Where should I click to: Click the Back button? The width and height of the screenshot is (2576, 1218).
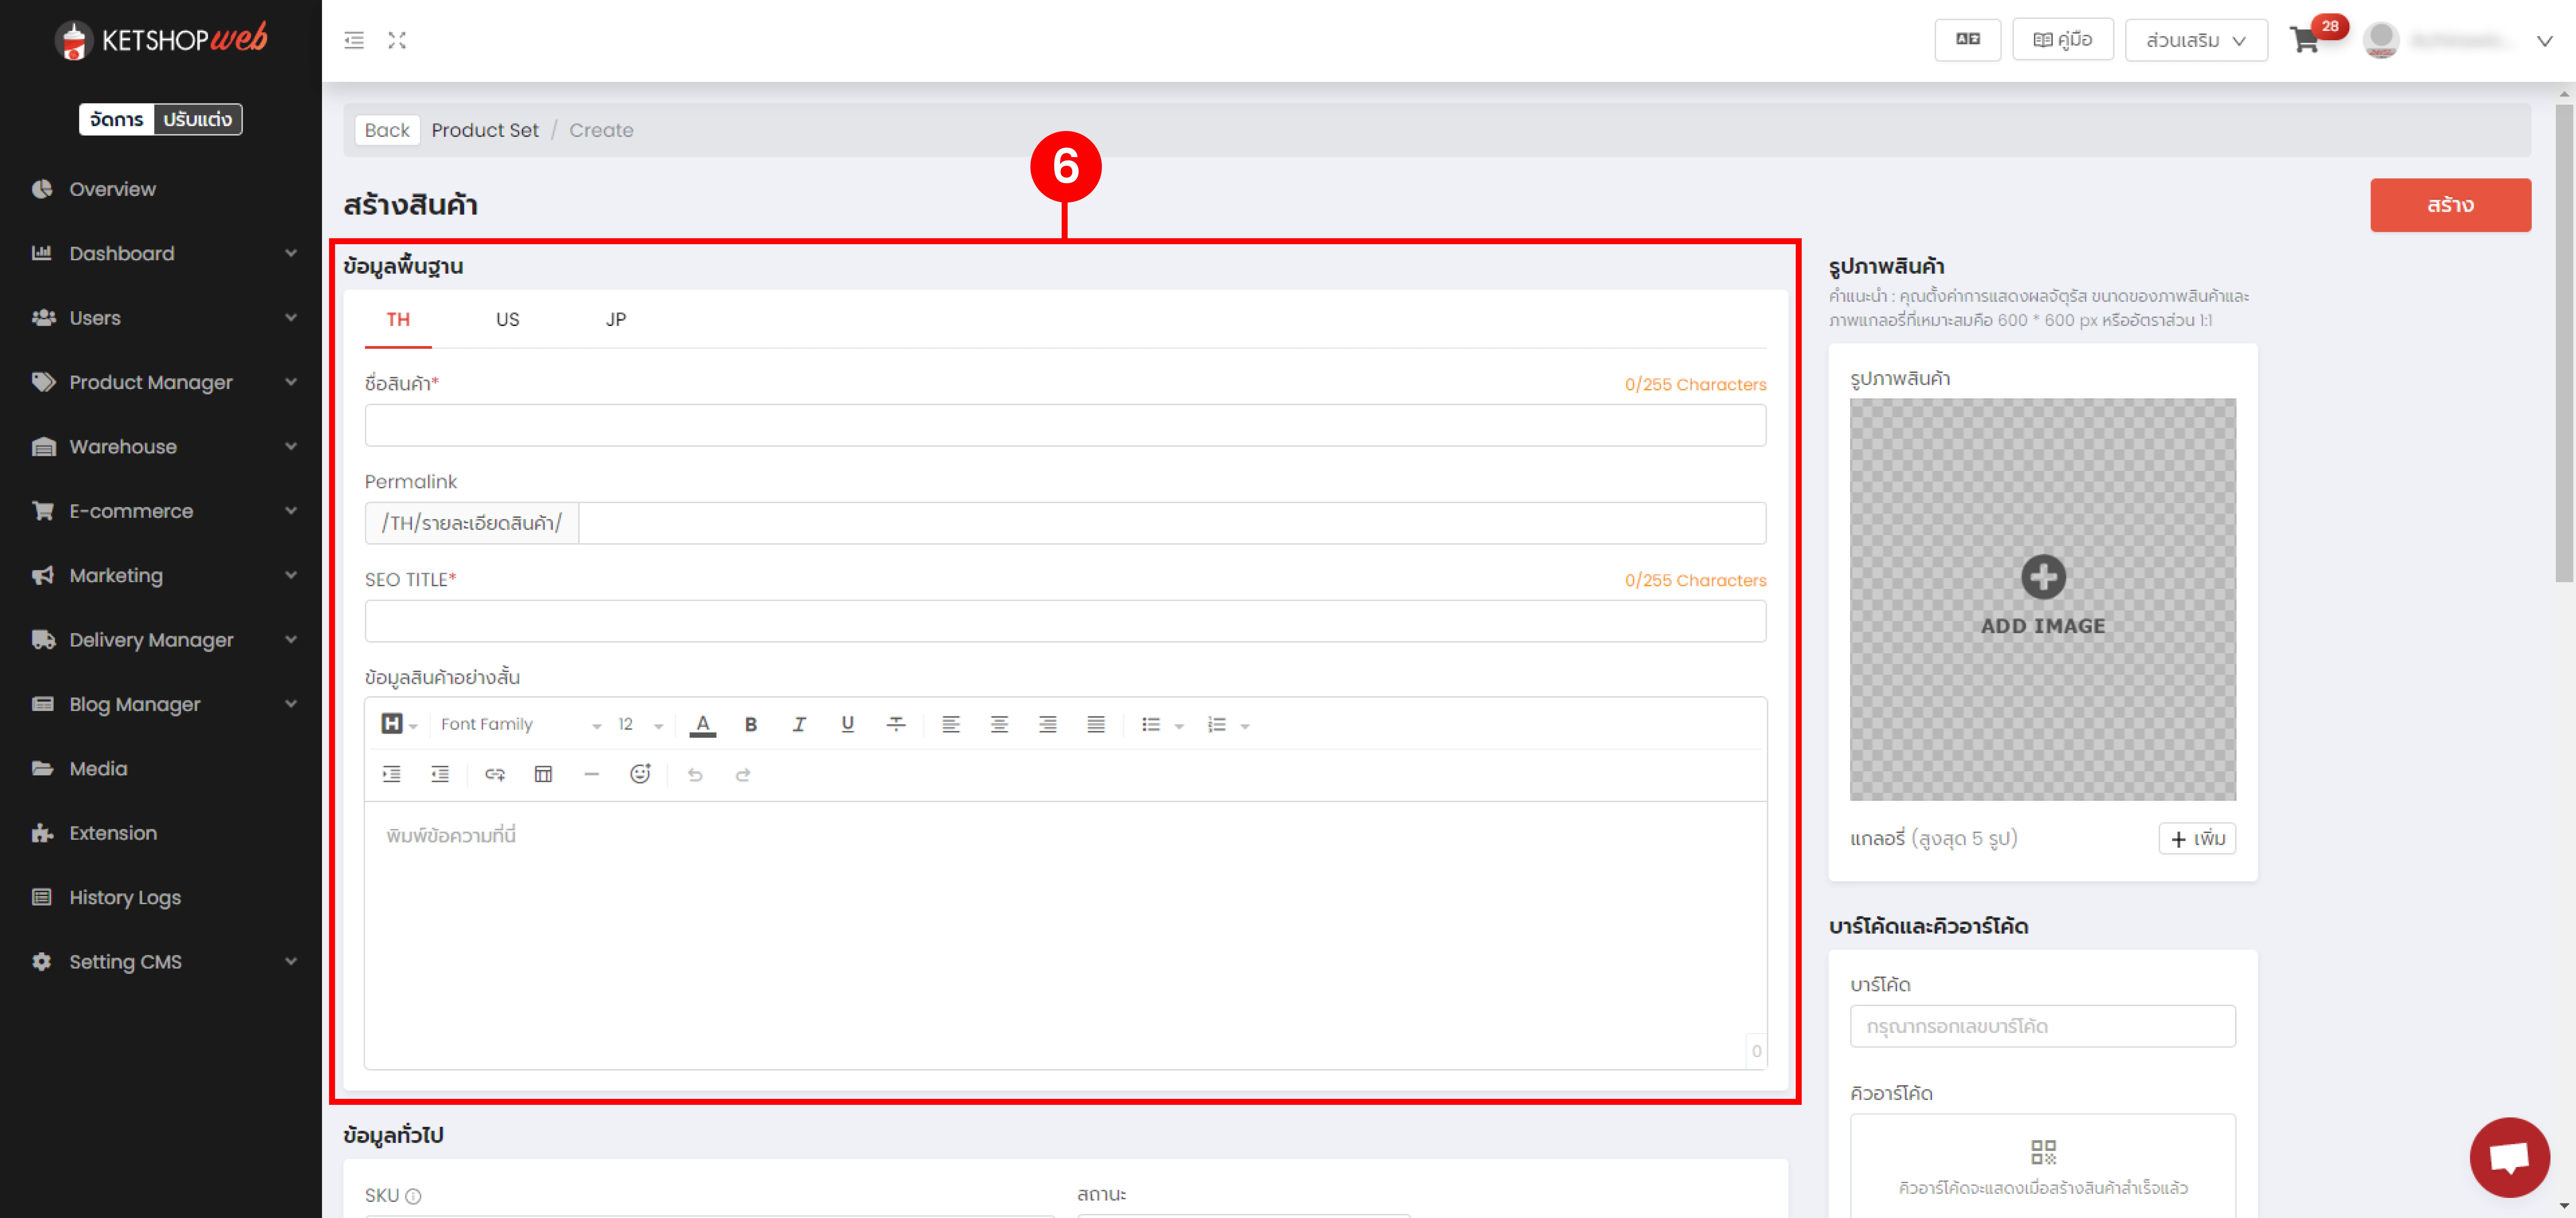pos(387,130)
